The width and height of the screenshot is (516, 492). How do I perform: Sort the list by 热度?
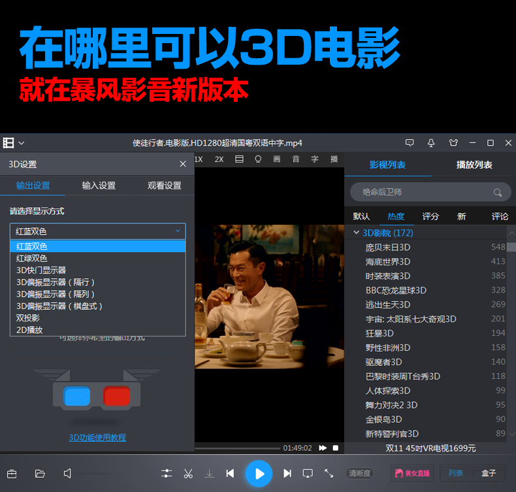[x=396, y=216]
